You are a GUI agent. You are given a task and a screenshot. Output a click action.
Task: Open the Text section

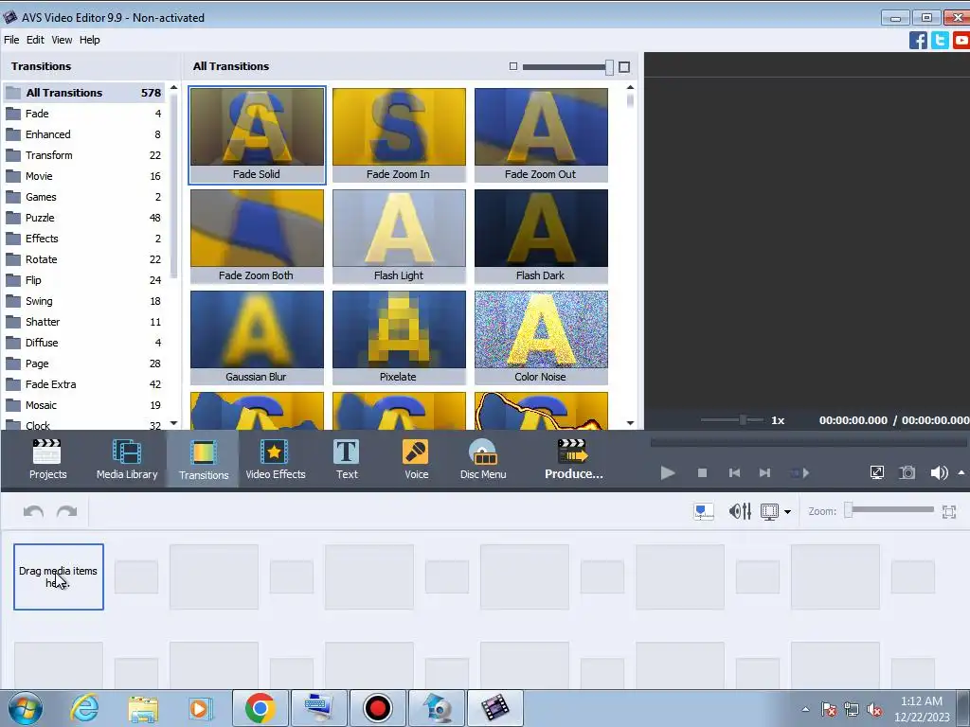(x=347, y=459)
